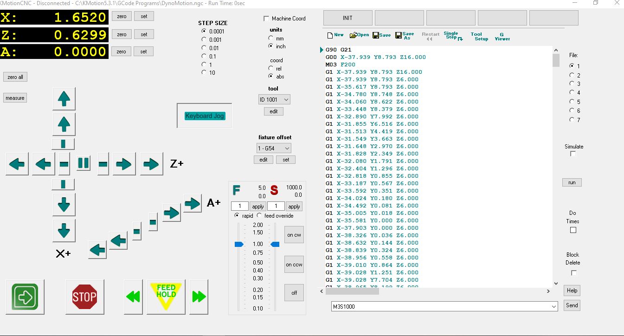The width and height of the screenshot is (624, 336).
Task: Open the G Viewer tool
Action: pyautogui.click(x=502, y=36)
